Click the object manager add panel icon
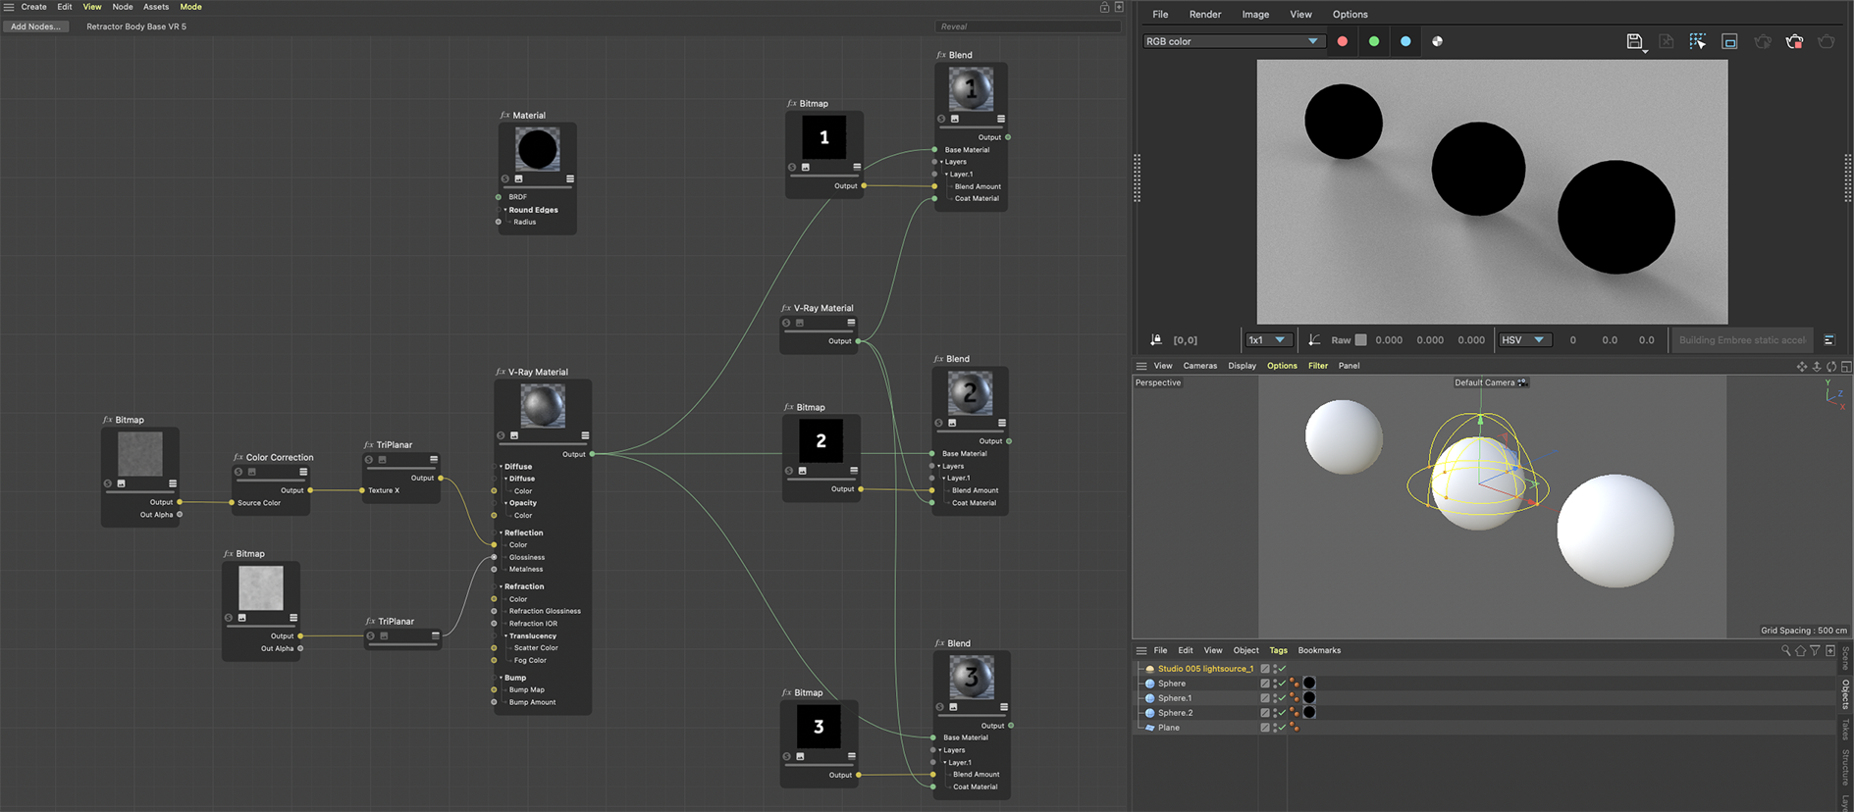This screenshot has width=1854, height=812. pos(1830,650)
